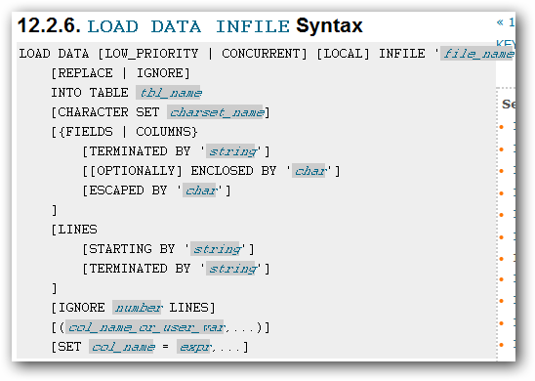The height and width of the screenshot is (381, 535).
Task: Click the previous-section « link at top right
Action: coord(506,22)
